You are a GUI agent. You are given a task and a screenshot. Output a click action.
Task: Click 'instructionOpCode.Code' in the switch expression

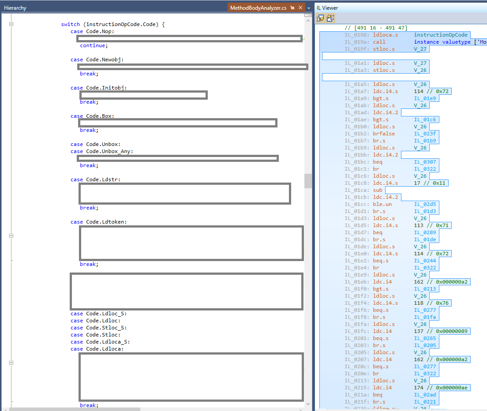pyautogui.click(x=122, y=24)
